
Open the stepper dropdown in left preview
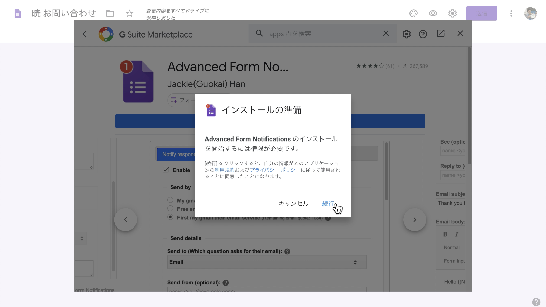click(x=82, y=238)
